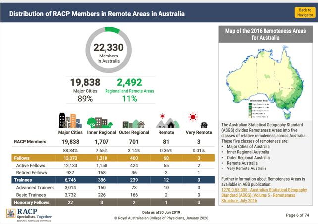The width and height of the screenshot is (318, 224).
Task: Click the Active Fellows row label
Action: click(31, 166)
